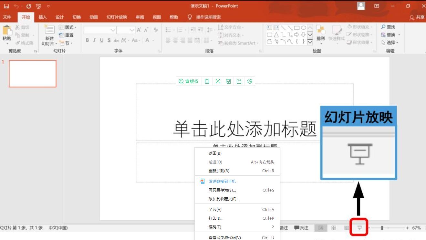Open the 批注 (comments) pane icon
The image size is (426, 240).
tap(300, 228)
